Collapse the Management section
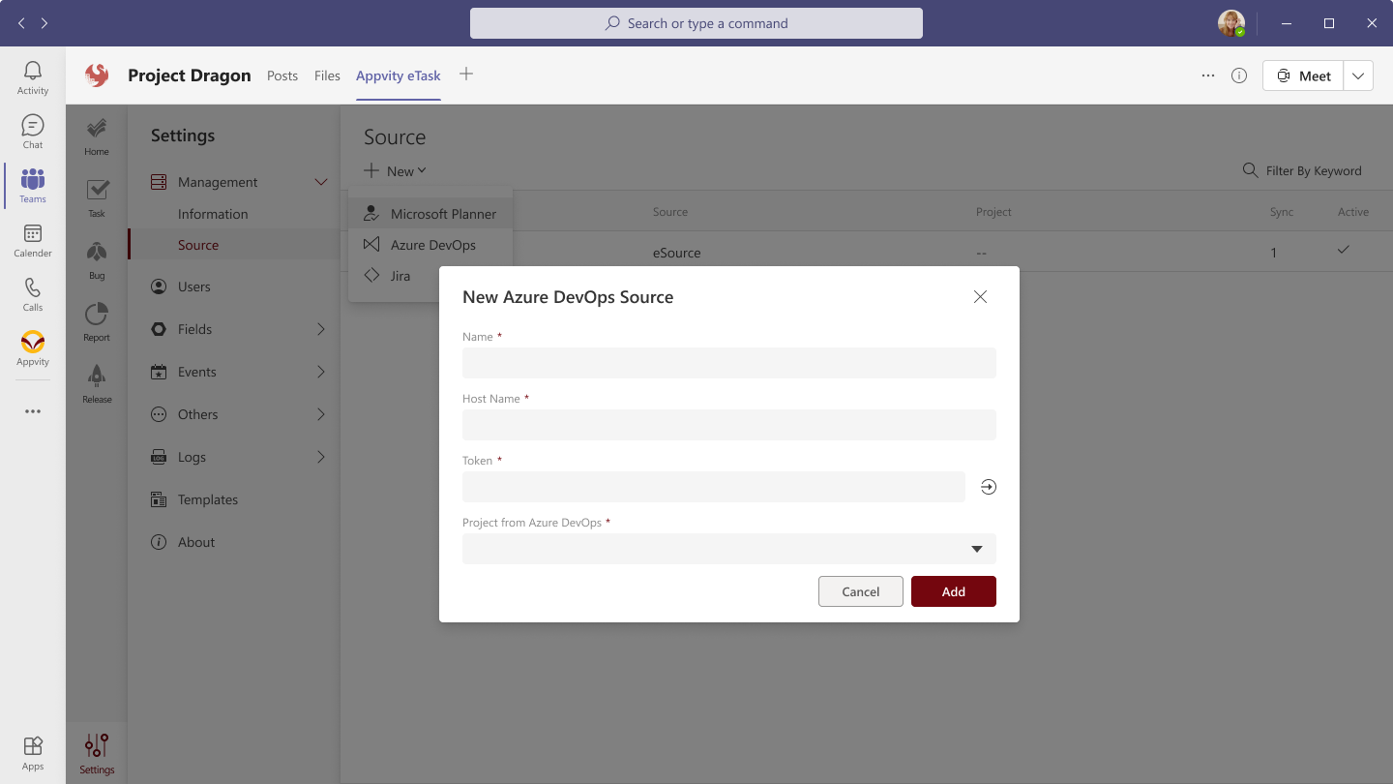 [320, 182]
